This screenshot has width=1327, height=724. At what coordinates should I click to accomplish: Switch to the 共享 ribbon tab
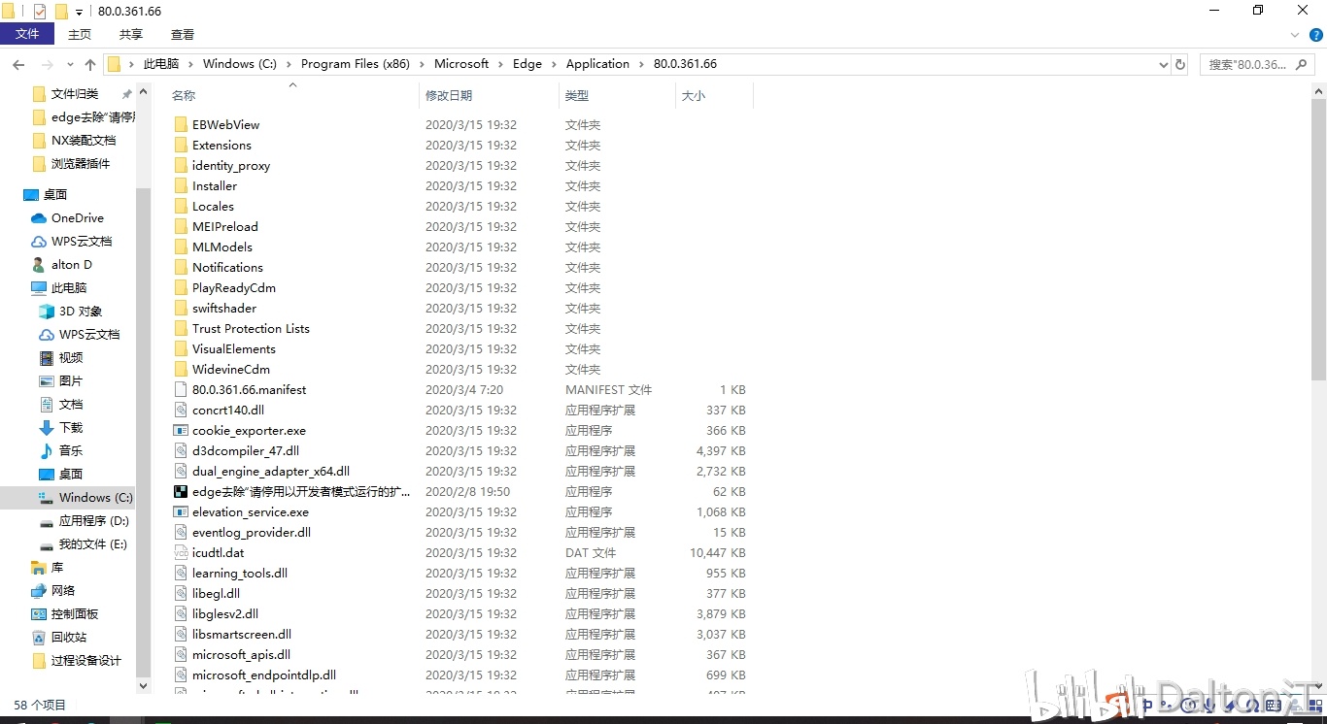tap(131, 34)
